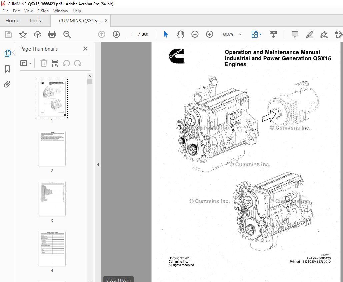
Task: Open the Bookmarks pane
Action: click(7, 69)
